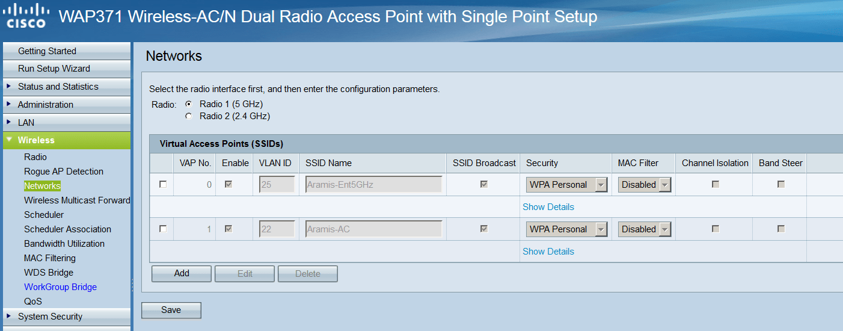The image size is (843, 331).
Task: Open the MAC Filtering page
Action: coord(50,258)
